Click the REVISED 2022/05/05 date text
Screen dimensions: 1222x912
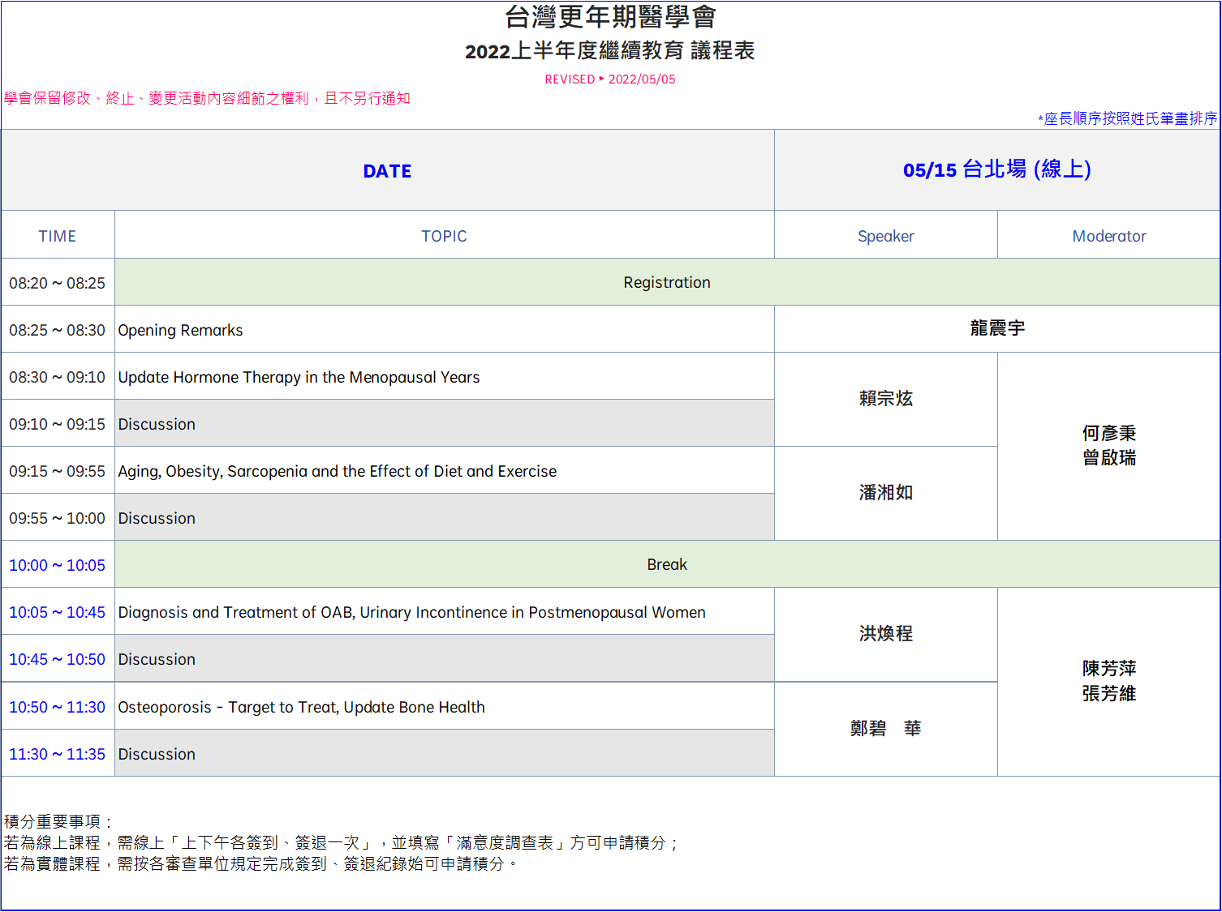click(641, 79)
